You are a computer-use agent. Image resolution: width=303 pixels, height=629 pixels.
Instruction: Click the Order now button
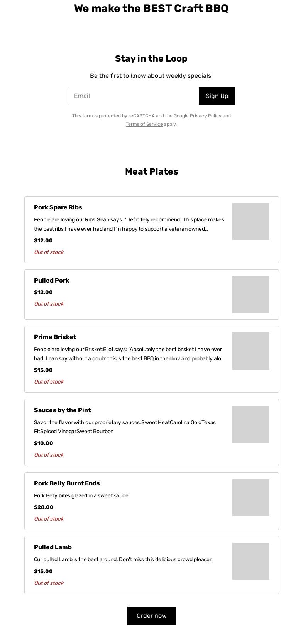(151, 615)
